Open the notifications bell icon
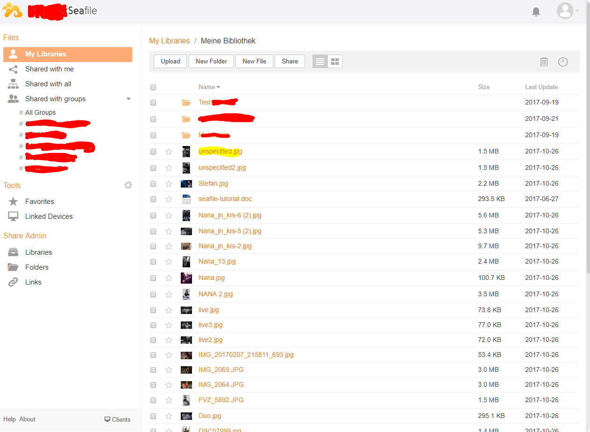 pos(536,12)
